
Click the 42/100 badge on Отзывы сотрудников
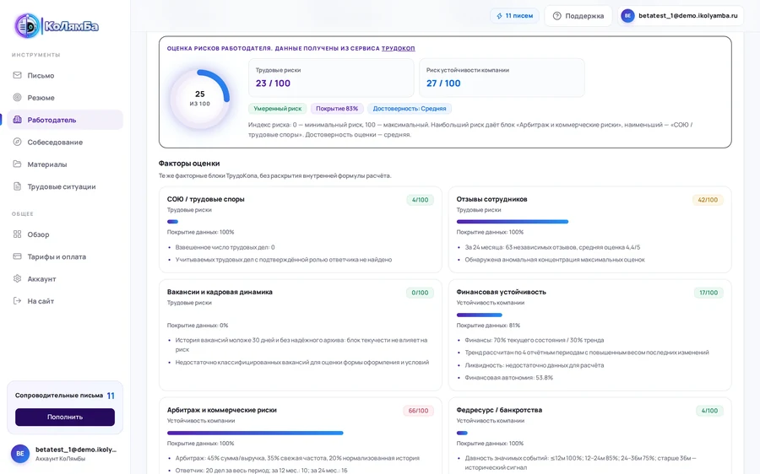(x=708, y=200)
